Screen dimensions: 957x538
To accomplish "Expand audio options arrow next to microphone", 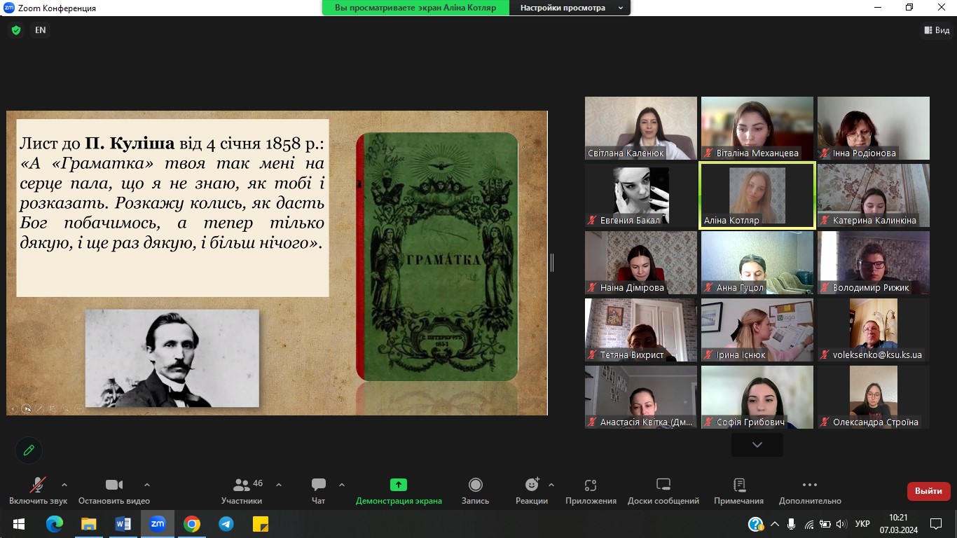I will coord(64,485).
